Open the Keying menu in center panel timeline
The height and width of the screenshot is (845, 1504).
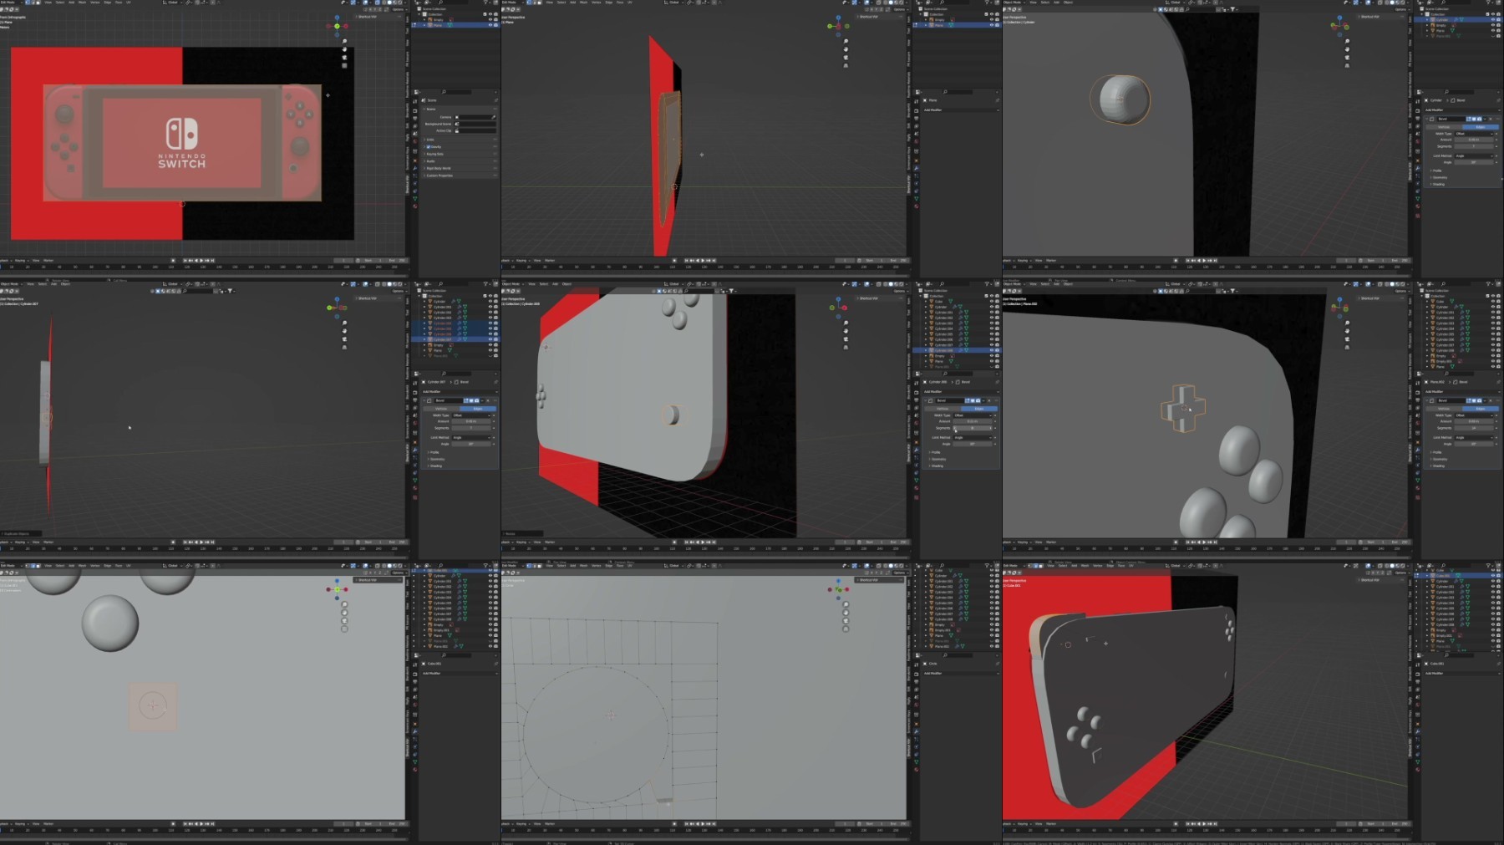(x=521, y=542)
